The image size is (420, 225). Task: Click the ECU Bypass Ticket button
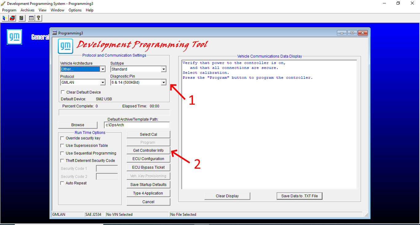coord(149,167)
